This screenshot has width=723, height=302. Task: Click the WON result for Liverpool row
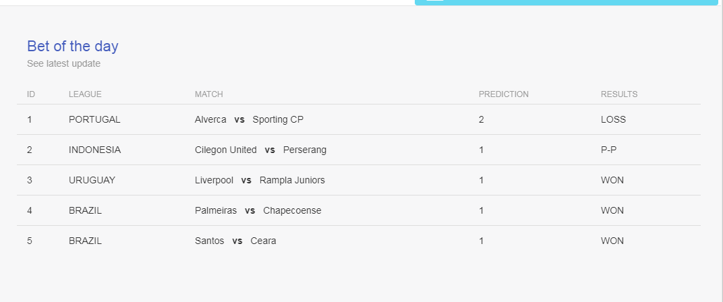pyautogui.click(x=612, y=180)
